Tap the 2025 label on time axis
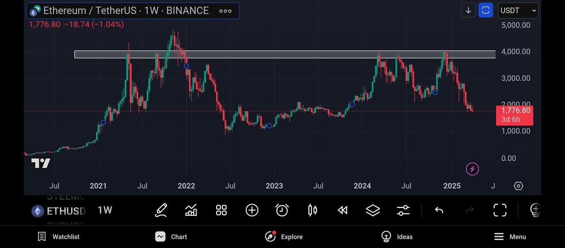This screenshot has height=248, width=565. coord(452,186)
